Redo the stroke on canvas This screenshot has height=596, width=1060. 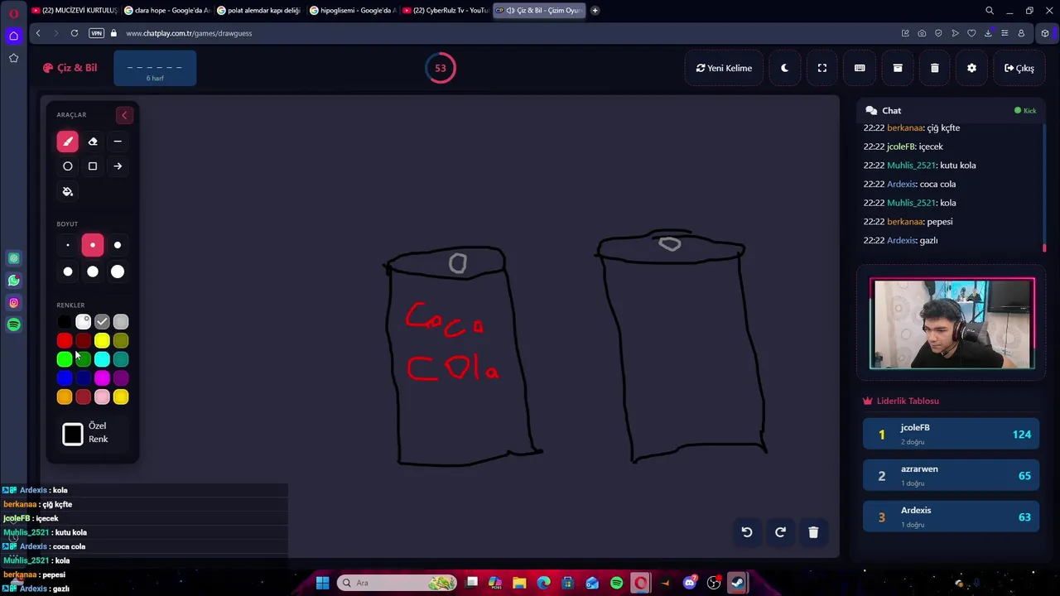780,532
